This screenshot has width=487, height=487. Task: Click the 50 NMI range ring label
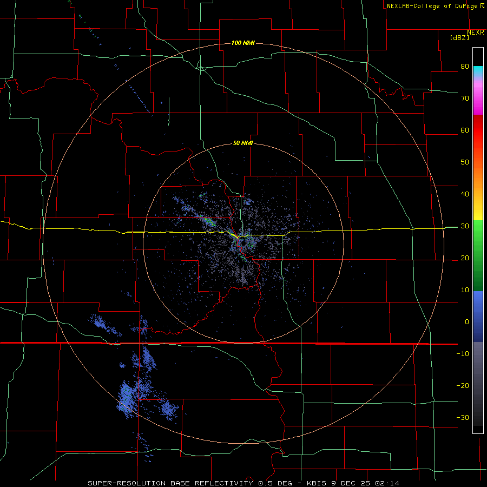(x=243, y=143)
